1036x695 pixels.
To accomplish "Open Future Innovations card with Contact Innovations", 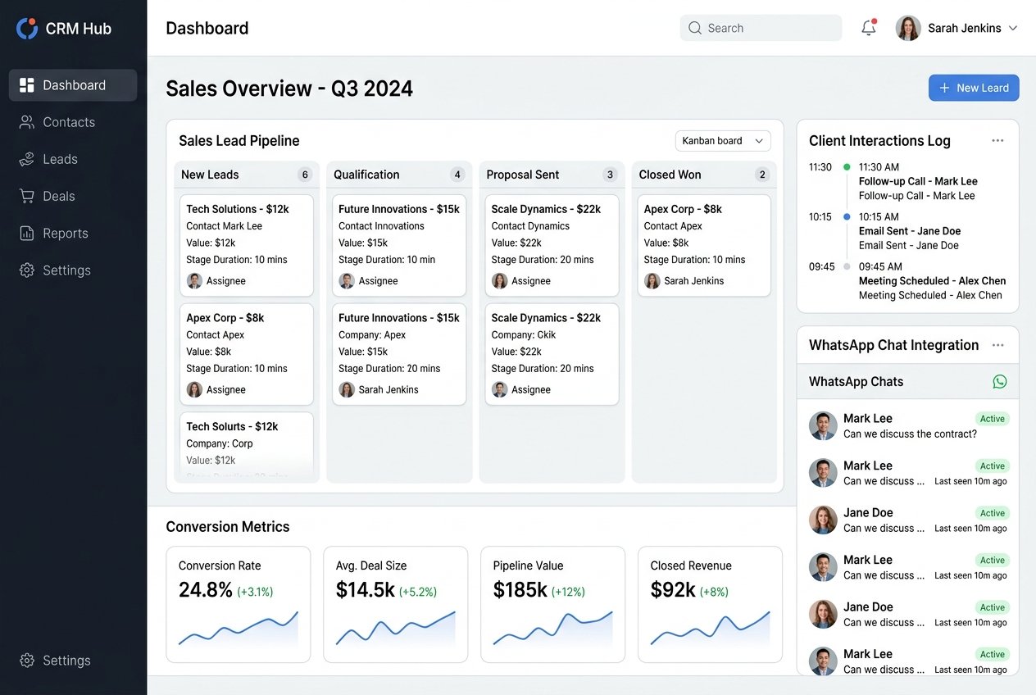I will (399, 245).
